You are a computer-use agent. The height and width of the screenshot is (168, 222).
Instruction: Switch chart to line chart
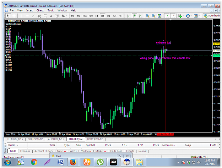pos(140,16)
